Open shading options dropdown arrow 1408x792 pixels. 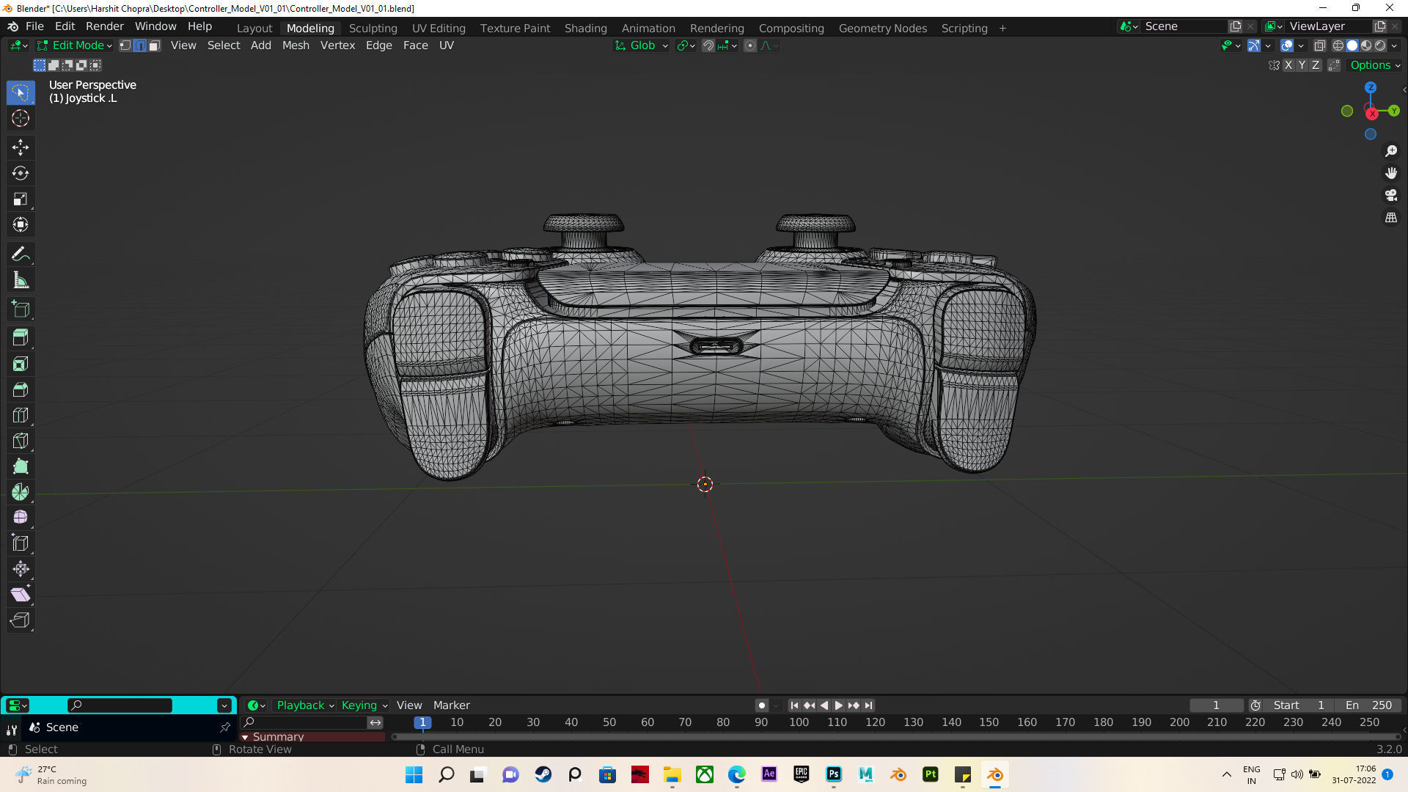point(1394,45)
